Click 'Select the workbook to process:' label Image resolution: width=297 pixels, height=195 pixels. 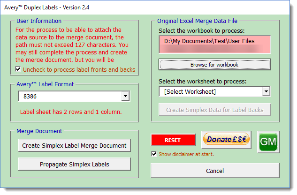pos(202,30)
